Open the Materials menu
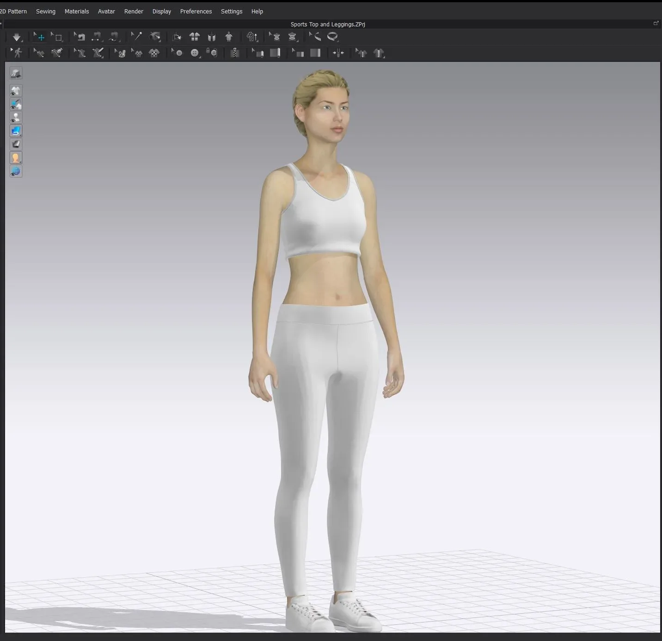The height and width of the screenshot is (641, 662). 77,11
